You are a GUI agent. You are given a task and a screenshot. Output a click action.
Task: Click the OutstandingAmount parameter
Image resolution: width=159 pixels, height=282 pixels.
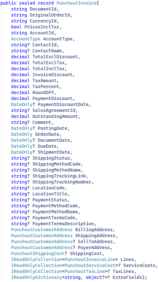(x=55, y=116)
